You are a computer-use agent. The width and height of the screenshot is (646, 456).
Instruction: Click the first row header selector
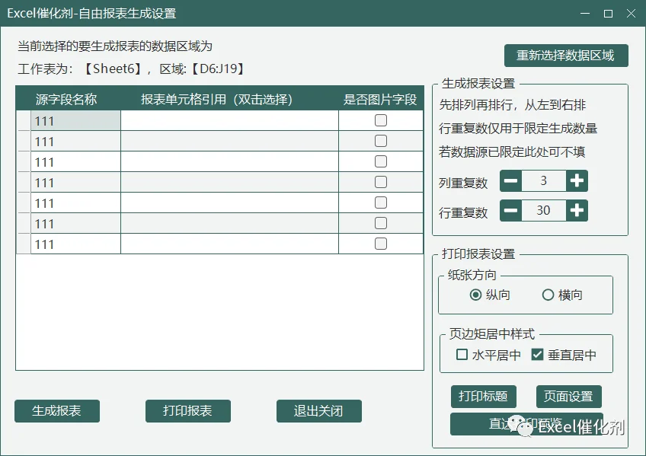(x=24, y=120)
